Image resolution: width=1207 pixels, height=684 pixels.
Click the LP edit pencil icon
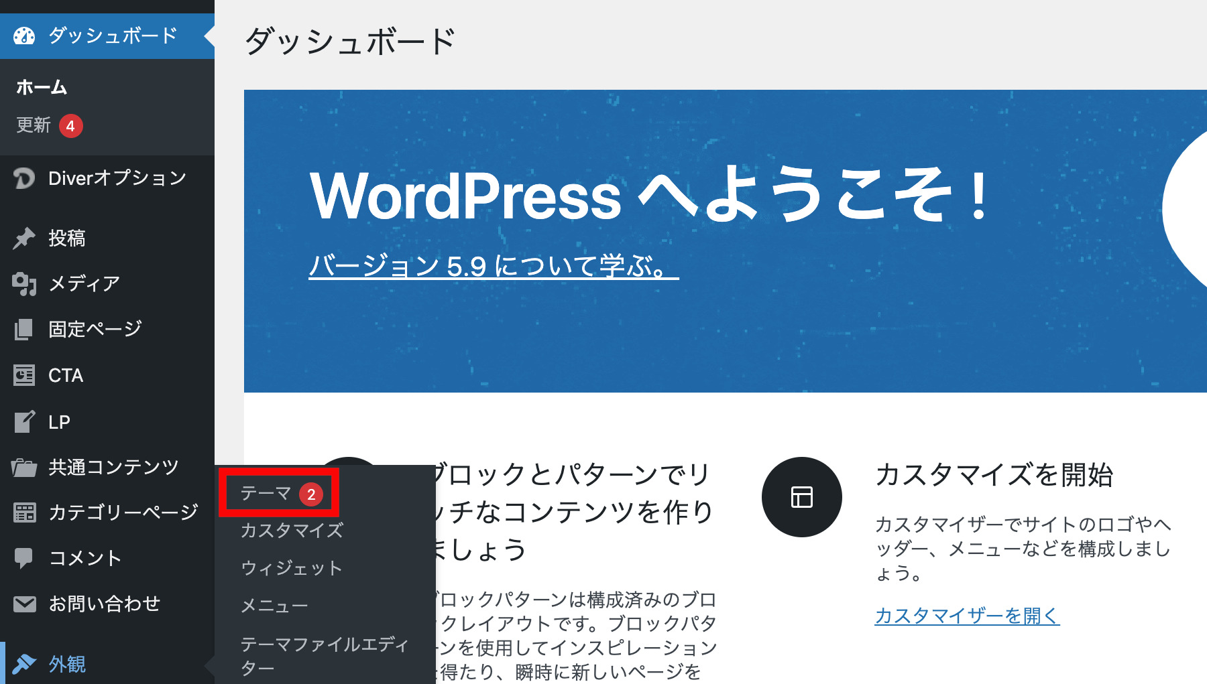point(24,421)
